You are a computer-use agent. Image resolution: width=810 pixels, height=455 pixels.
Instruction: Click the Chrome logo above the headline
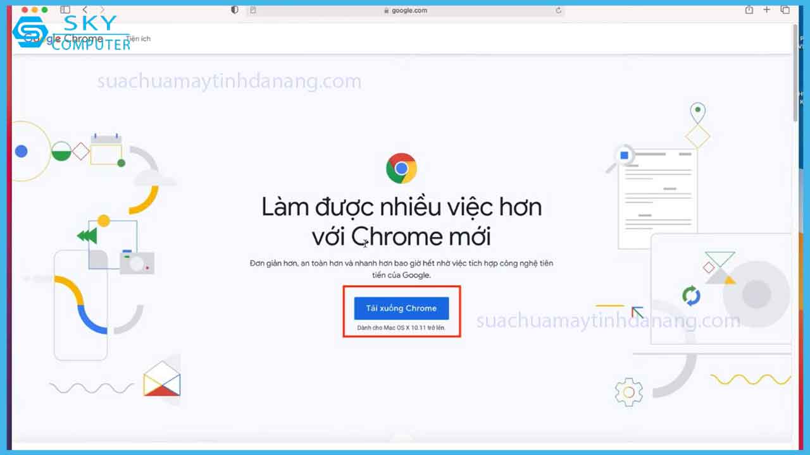(x=401, y=168)
